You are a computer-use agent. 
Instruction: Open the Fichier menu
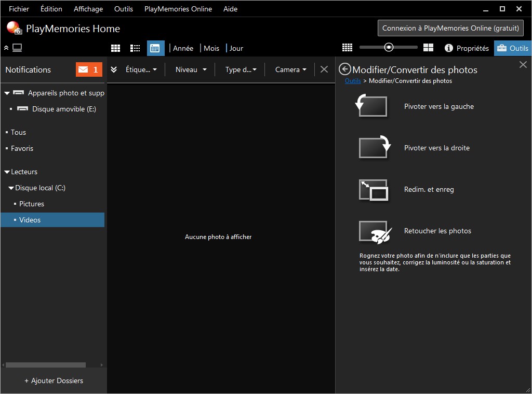(x=19, y=9)
